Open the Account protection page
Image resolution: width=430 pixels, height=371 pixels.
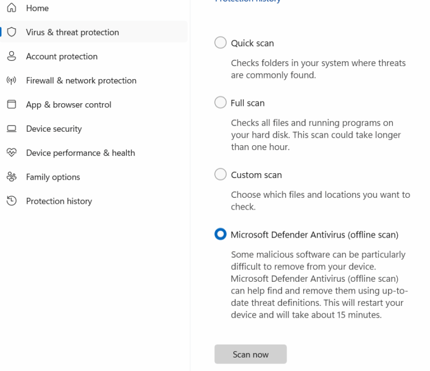pos(62,56)
